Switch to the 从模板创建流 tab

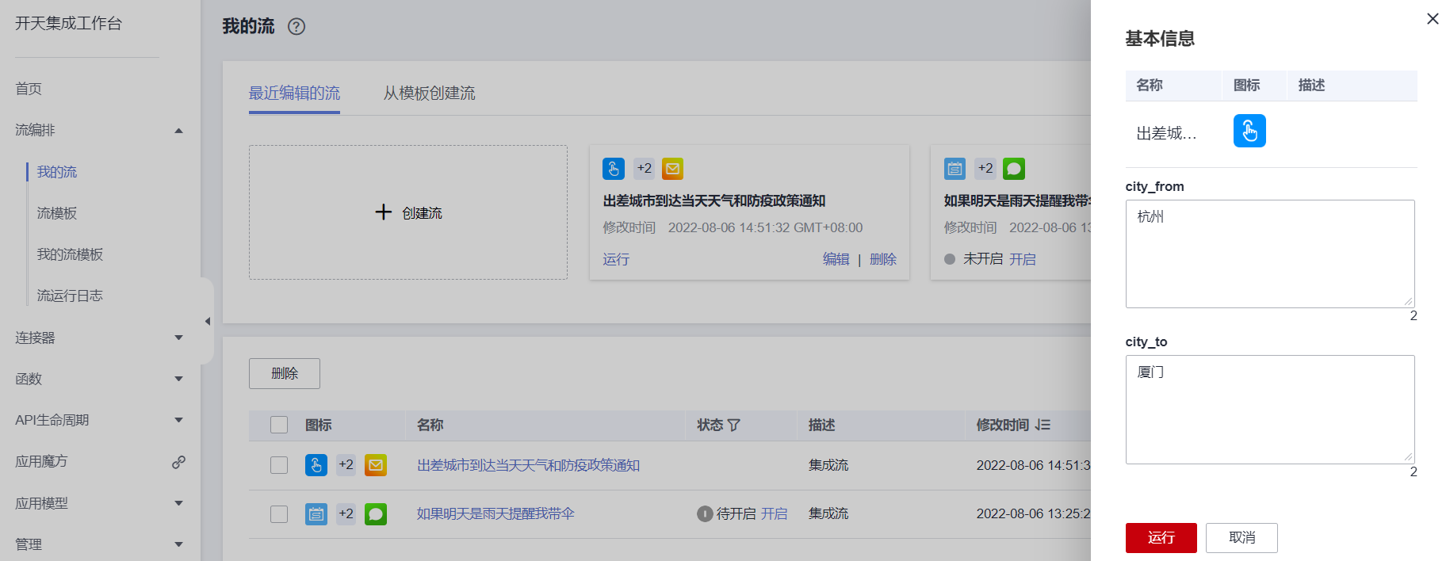point(429,93)
